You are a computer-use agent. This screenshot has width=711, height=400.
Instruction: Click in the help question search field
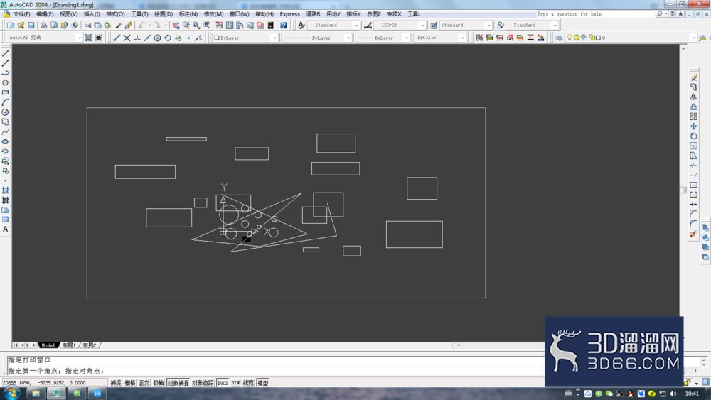tap(595, 14)
